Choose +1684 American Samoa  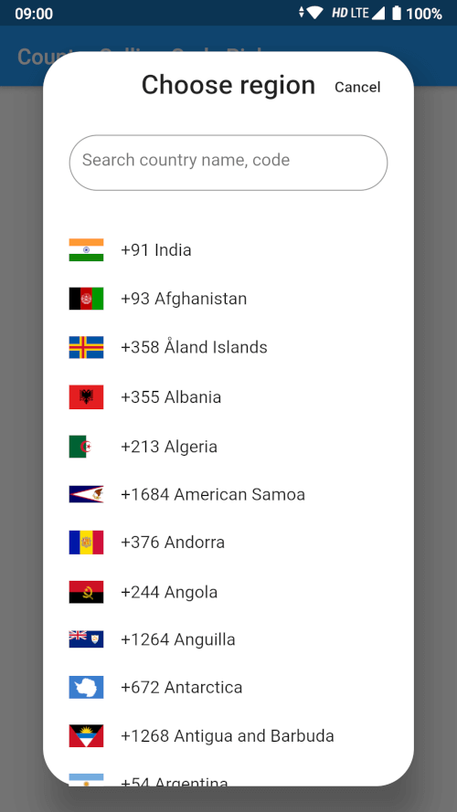(228, 494)
